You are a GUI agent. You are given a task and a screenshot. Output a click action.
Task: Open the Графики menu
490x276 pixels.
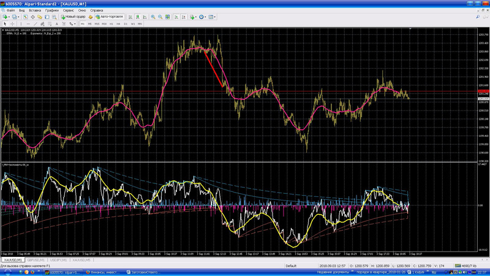(52, 10)
